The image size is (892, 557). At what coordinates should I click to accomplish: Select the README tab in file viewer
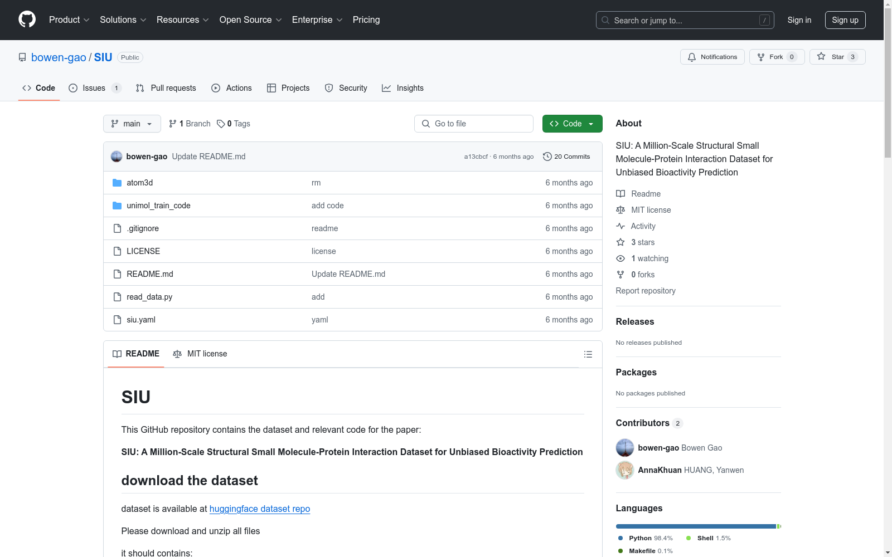136,354
